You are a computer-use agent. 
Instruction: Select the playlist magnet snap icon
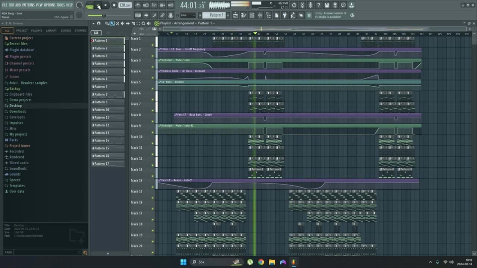98,23
